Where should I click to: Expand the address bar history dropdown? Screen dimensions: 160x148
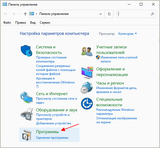pos(101,14)
